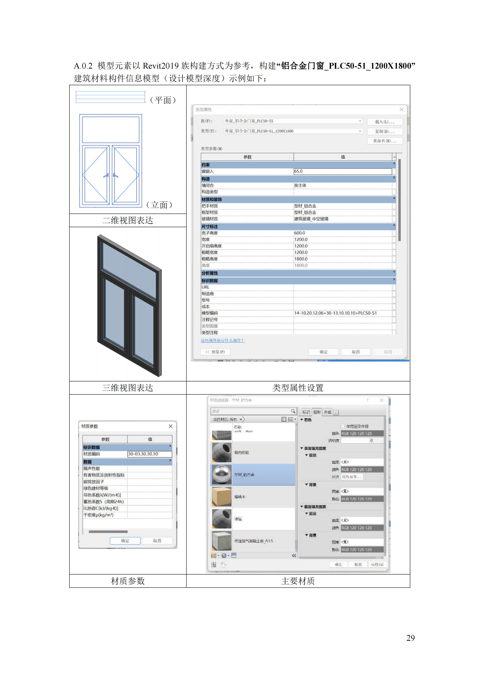The image size is (489, 692).
Task: Select the 樱桃木 material thumbnail
Action: click(222, 497)
